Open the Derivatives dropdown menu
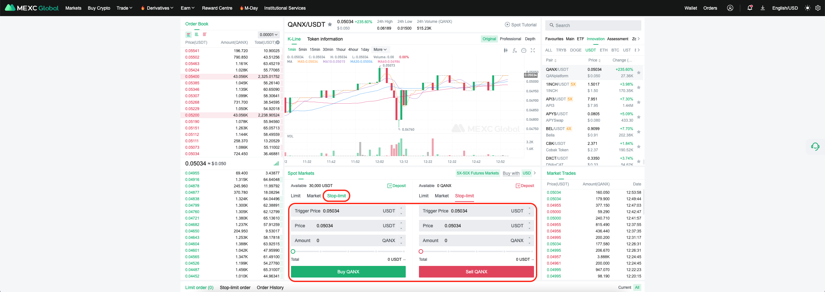825x292 pixels. [160, 8]
